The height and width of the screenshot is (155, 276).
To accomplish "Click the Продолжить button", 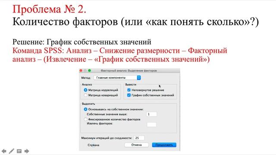I will tap(164, 145).
